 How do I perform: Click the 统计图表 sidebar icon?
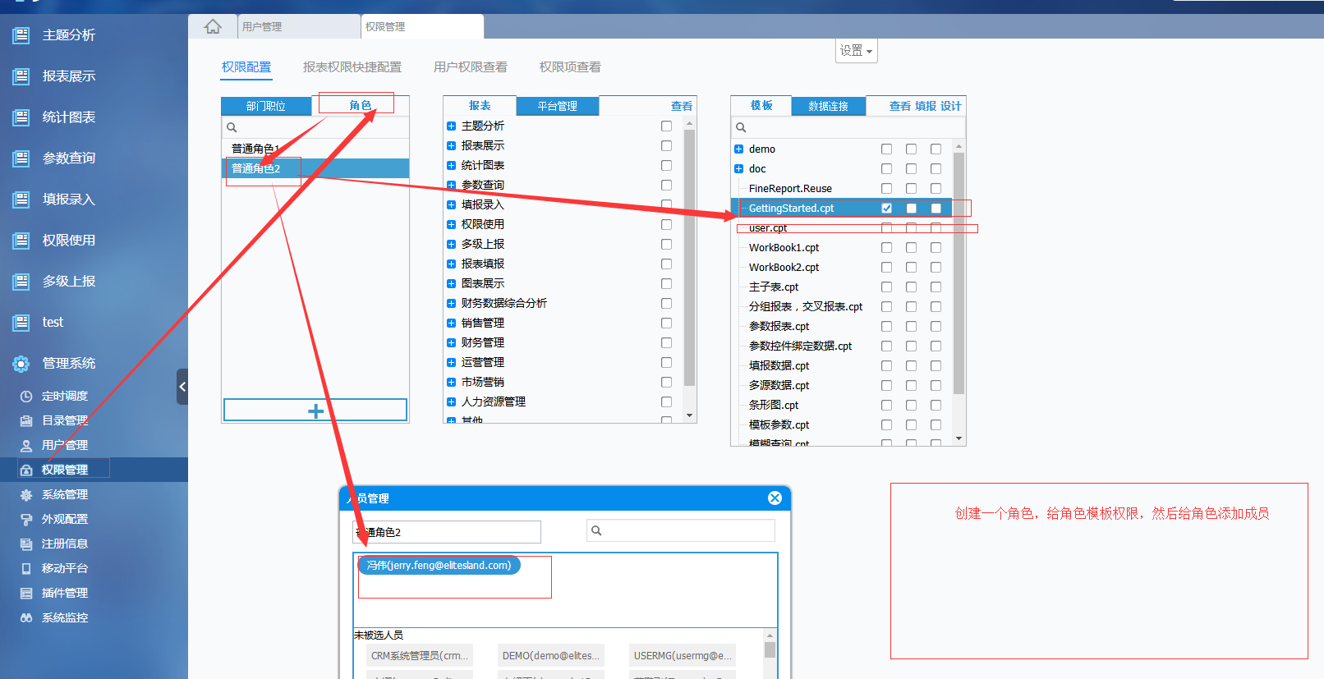[21, 117]
